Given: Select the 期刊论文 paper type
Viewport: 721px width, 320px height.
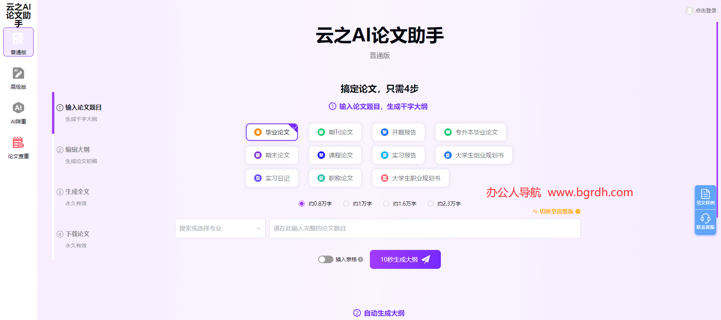Looking at the screenshot, I should tap(335, 132).
